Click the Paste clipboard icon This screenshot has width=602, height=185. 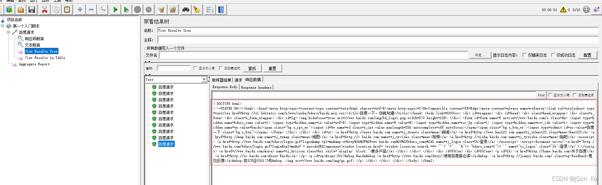[x=67, y=10]
